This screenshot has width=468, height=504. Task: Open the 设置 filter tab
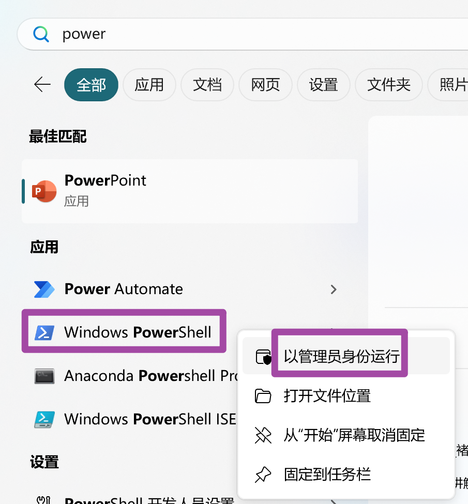coord(324,85)
